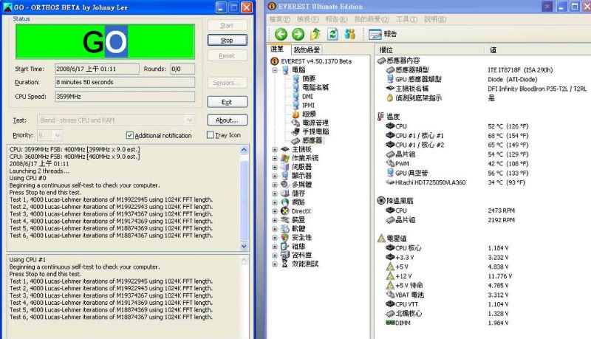Click the DirectX icon in the tree

[285, 211]
